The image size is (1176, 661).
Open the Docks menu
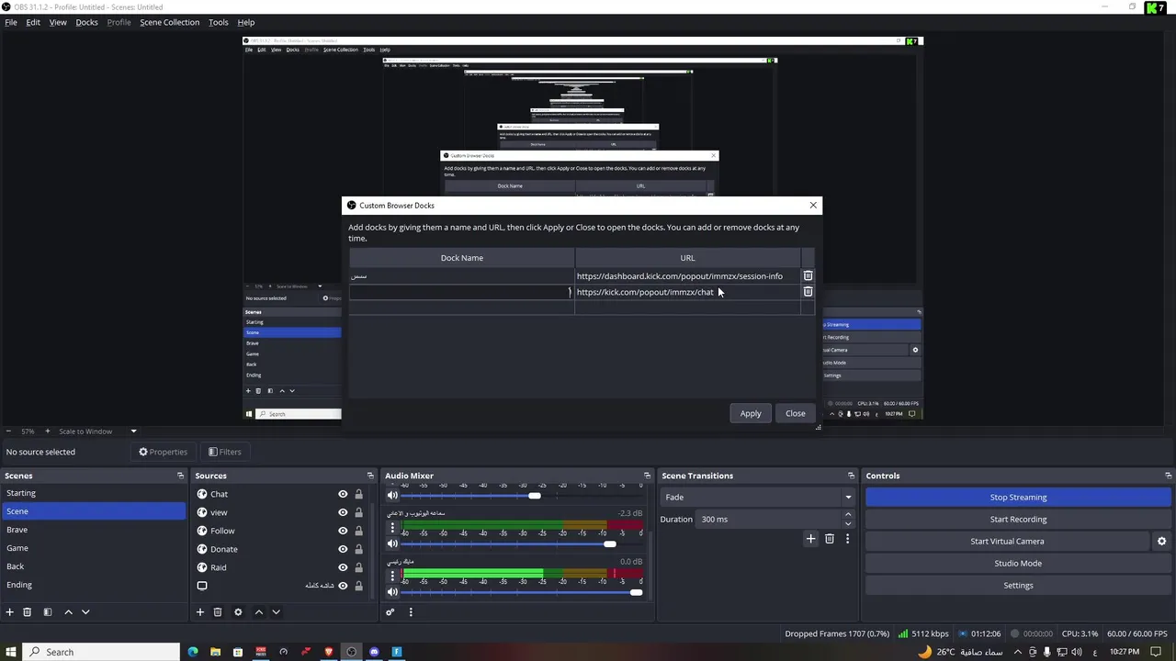tap(86, 22)
